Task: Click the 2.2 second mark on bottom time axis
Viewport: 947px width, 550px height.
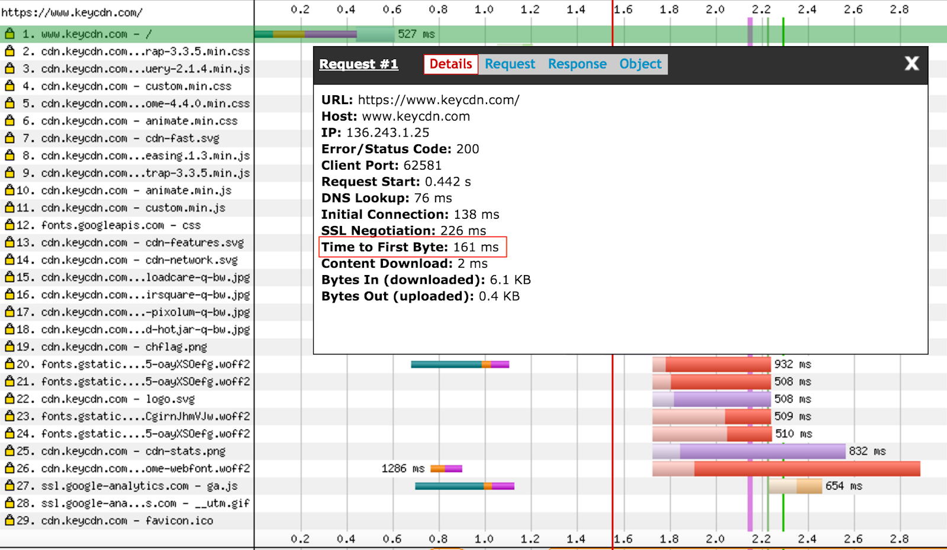Action: (x=761, y=539)
